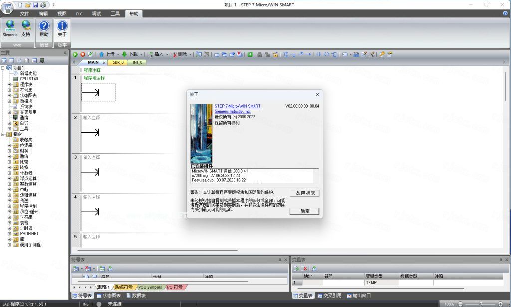Select CPU ST40 in project tree
This screenshot has width=511, height=307.
coord(28,79)
